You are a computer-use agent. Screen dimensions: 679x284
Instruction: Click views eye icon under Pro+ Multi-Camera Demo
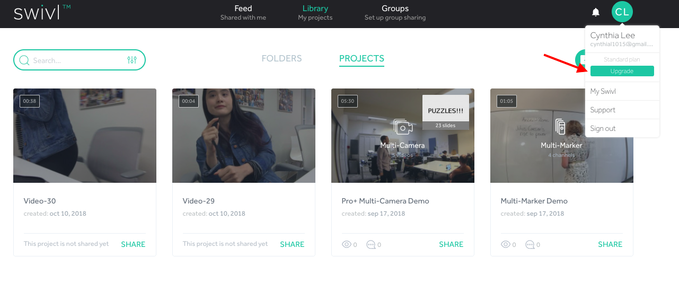pyautogui.click(x=347, y=244)
